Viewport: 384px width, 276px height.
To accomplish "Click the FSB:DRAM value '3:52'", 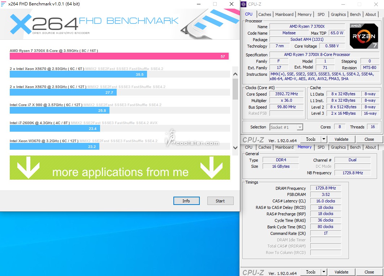I will click(x=326, y=194).
